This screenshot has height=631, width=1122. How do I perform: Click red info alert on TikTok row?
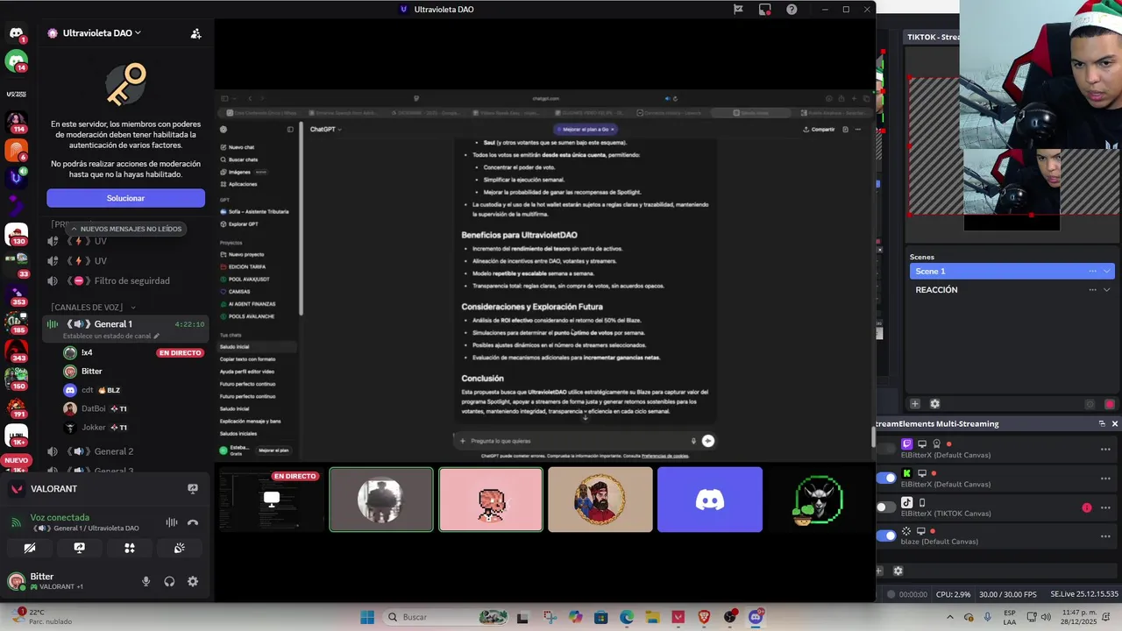(x=1087, y=507)
